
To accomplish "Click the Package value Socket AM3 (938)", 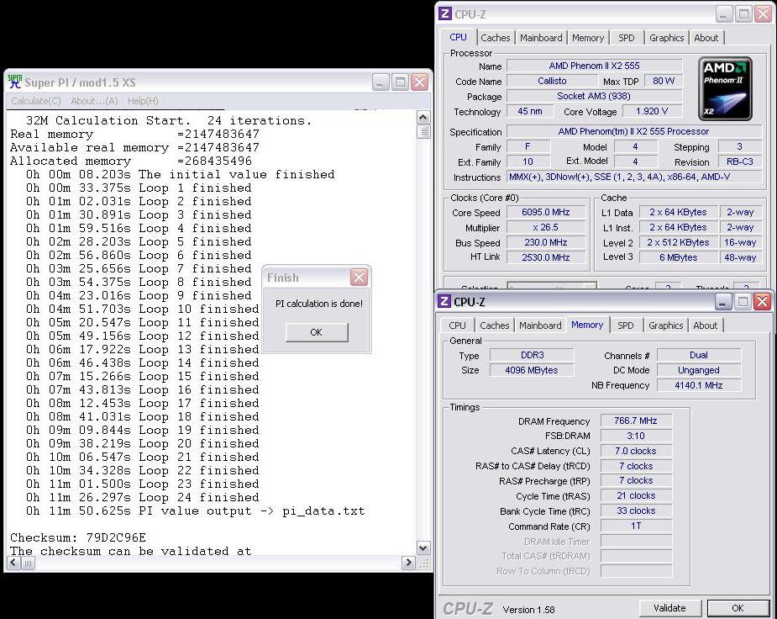I will coord(594,96).
